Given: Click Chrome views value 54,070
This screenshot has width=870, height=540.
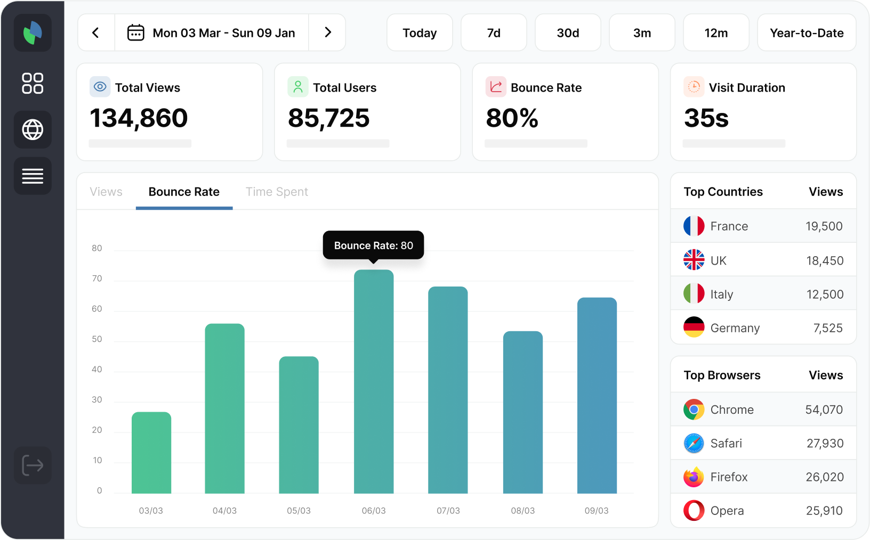Looking at the screenshot, I should coord(824,410).
